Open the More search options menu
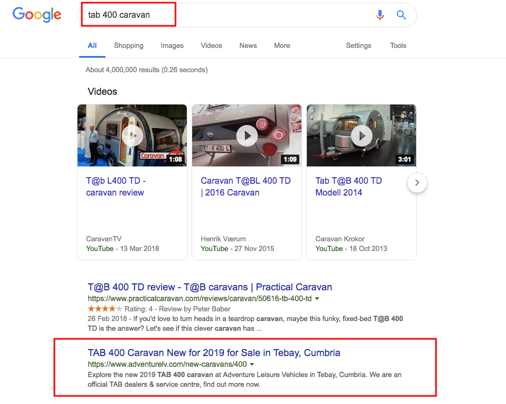Viewport: 506px width, 404px height. [282, 46]
